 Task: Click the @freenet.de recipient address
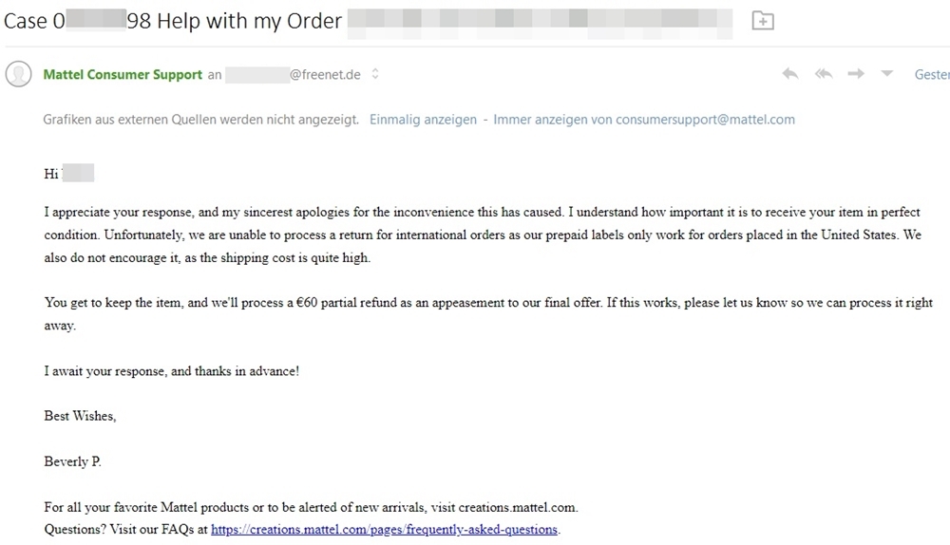tap(293, 74)
